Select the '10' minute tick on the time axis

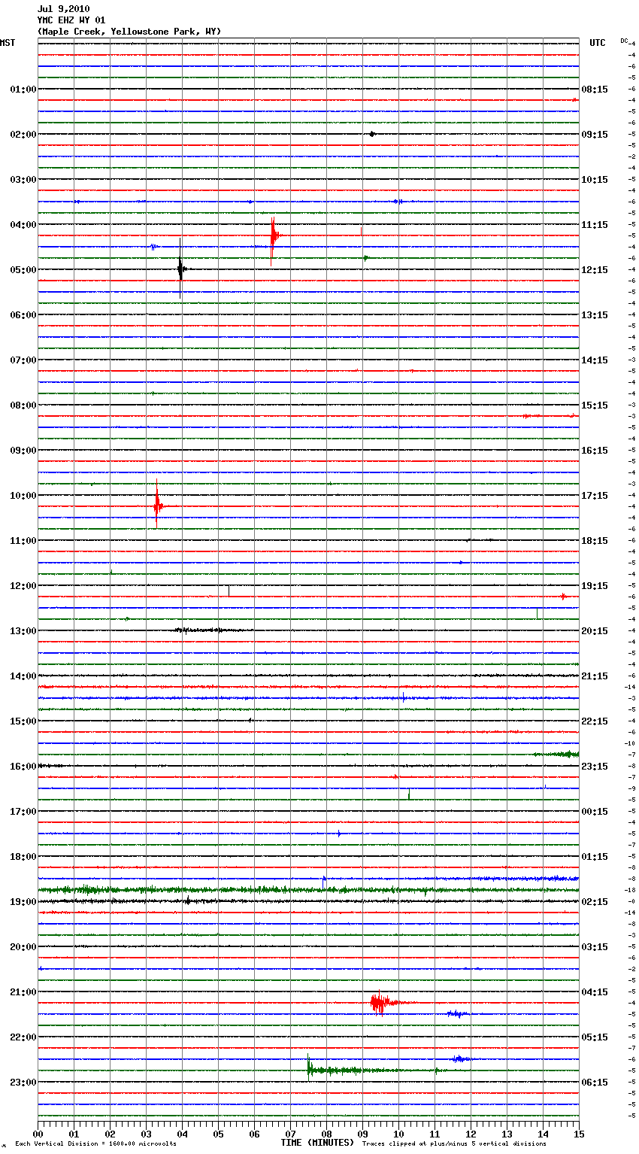(x=399, y=1133)
